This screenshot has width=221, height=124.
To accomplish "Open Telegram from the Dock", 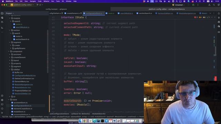I will [x=106, y=121].
